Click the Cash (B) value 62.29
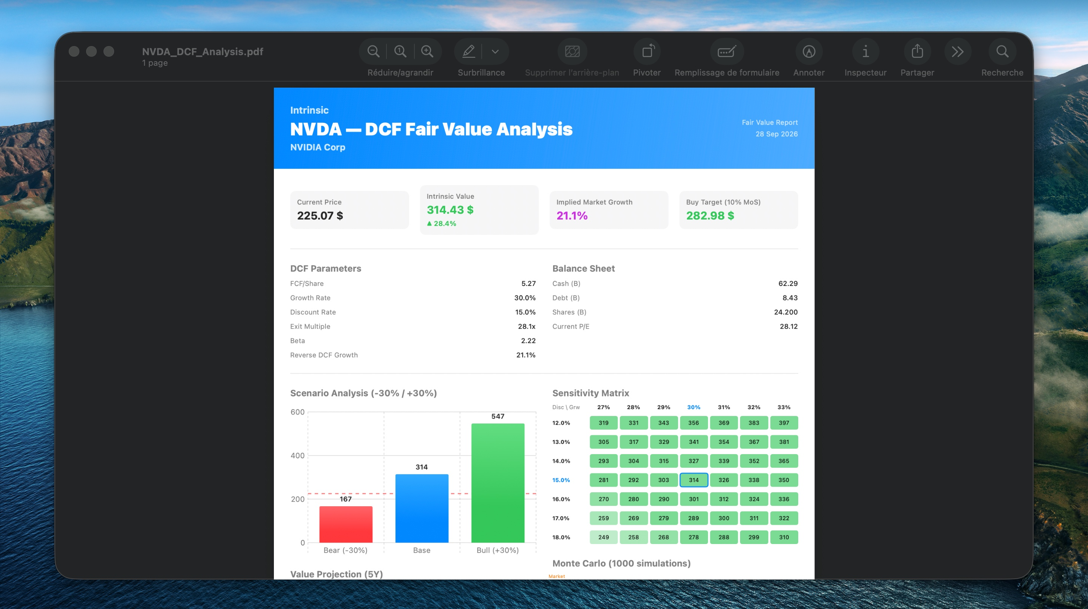Image resolution: width=1088 pixels, height=609 pixels. [x=788, y=283]
